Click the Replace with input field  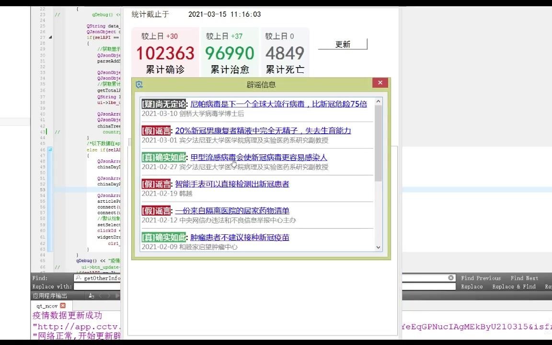pos(96,287)
